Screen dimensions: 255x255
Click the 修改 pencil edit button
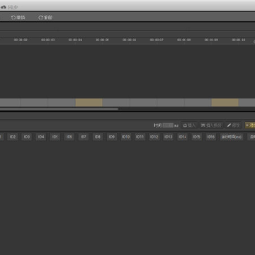234,125
